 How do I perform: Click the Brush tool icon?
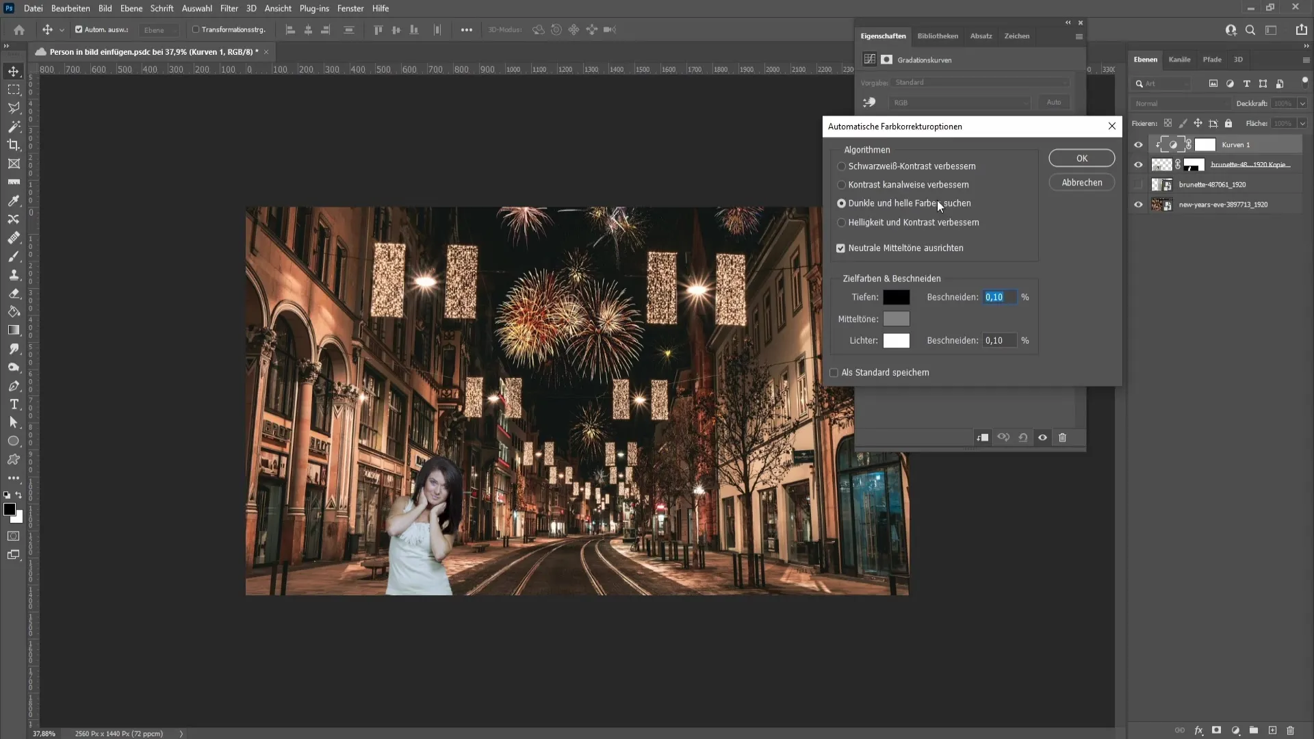[14, 257]
